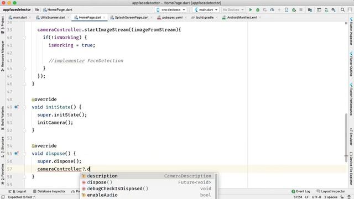Collapse the initState fold marker on line 49

[24, 107]
